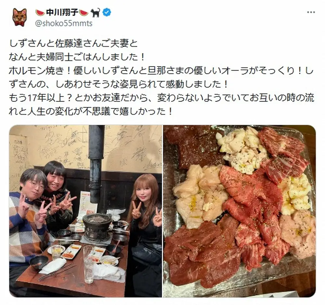Click the last tweet line ending 嬉しかった
Screen dimensions: 325x305
(x=91, y=112)
